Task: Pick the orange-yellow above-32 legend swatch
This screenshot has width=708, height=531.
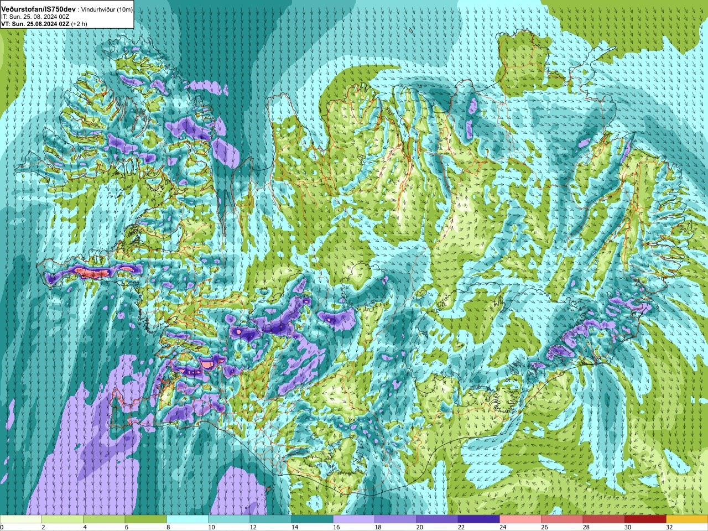Action: pyautogui.click(x=687, y=519)
